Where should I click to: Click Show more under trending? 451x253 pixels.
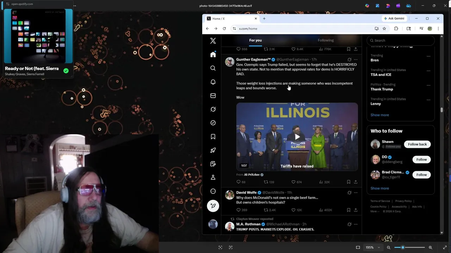[379, 115]
